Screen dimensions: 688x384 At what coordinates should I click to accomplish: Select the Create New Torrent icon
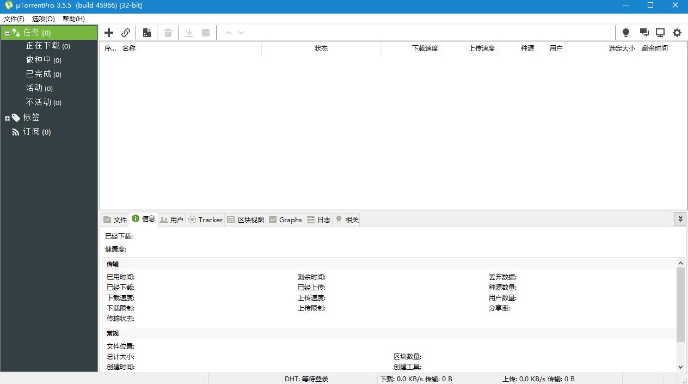[146, 32]
